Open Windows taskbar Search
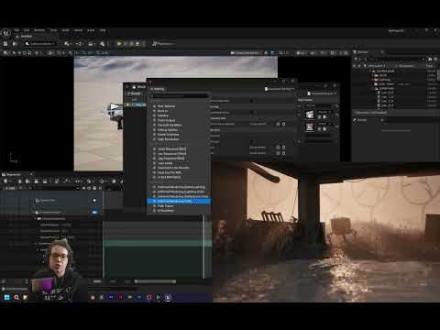This screenshot has width=440, height=330. [16, 297]
